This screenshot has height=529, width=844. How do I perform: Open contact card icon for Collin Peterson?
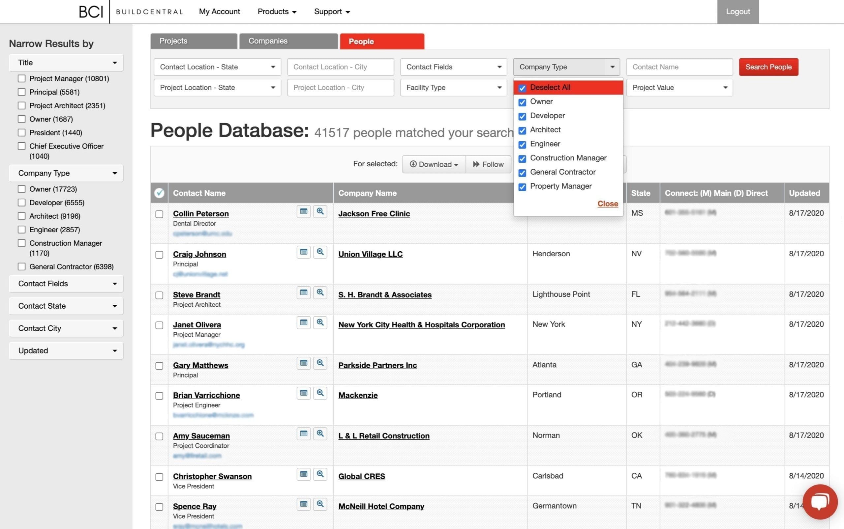pyautogui.click(x=304, y=211)
